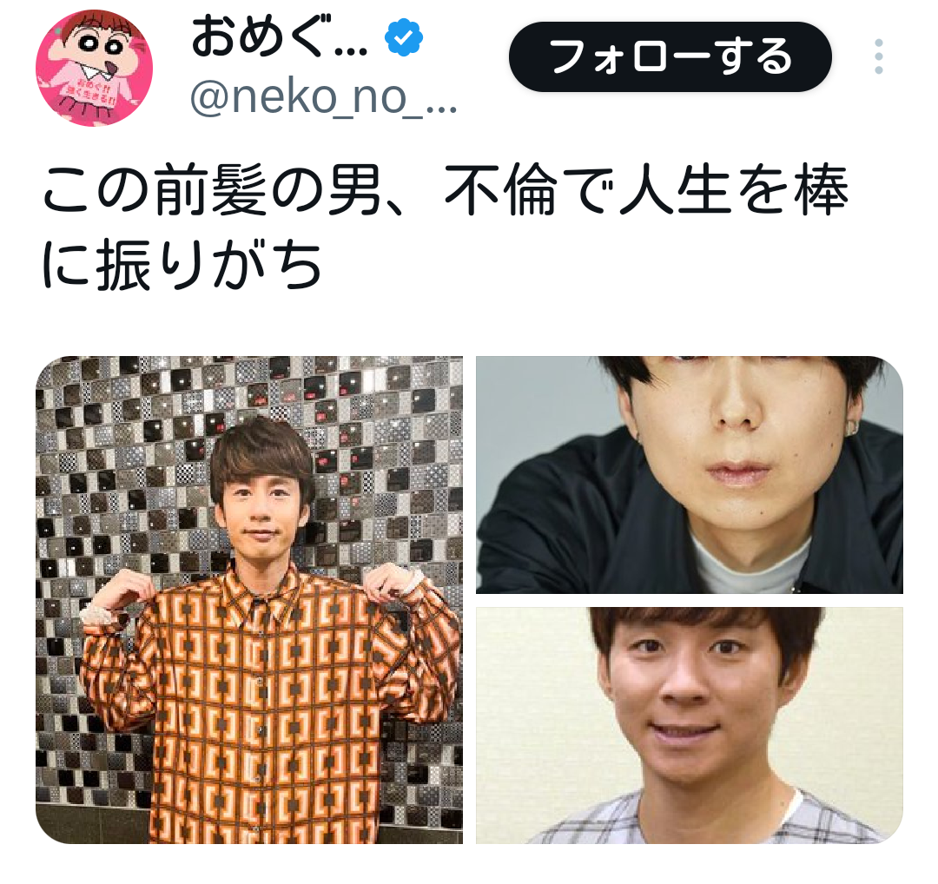938x884 pixels.
Task: View photo of man in plaid shirt
Action: pyautogui.click(x=689, y=725)
